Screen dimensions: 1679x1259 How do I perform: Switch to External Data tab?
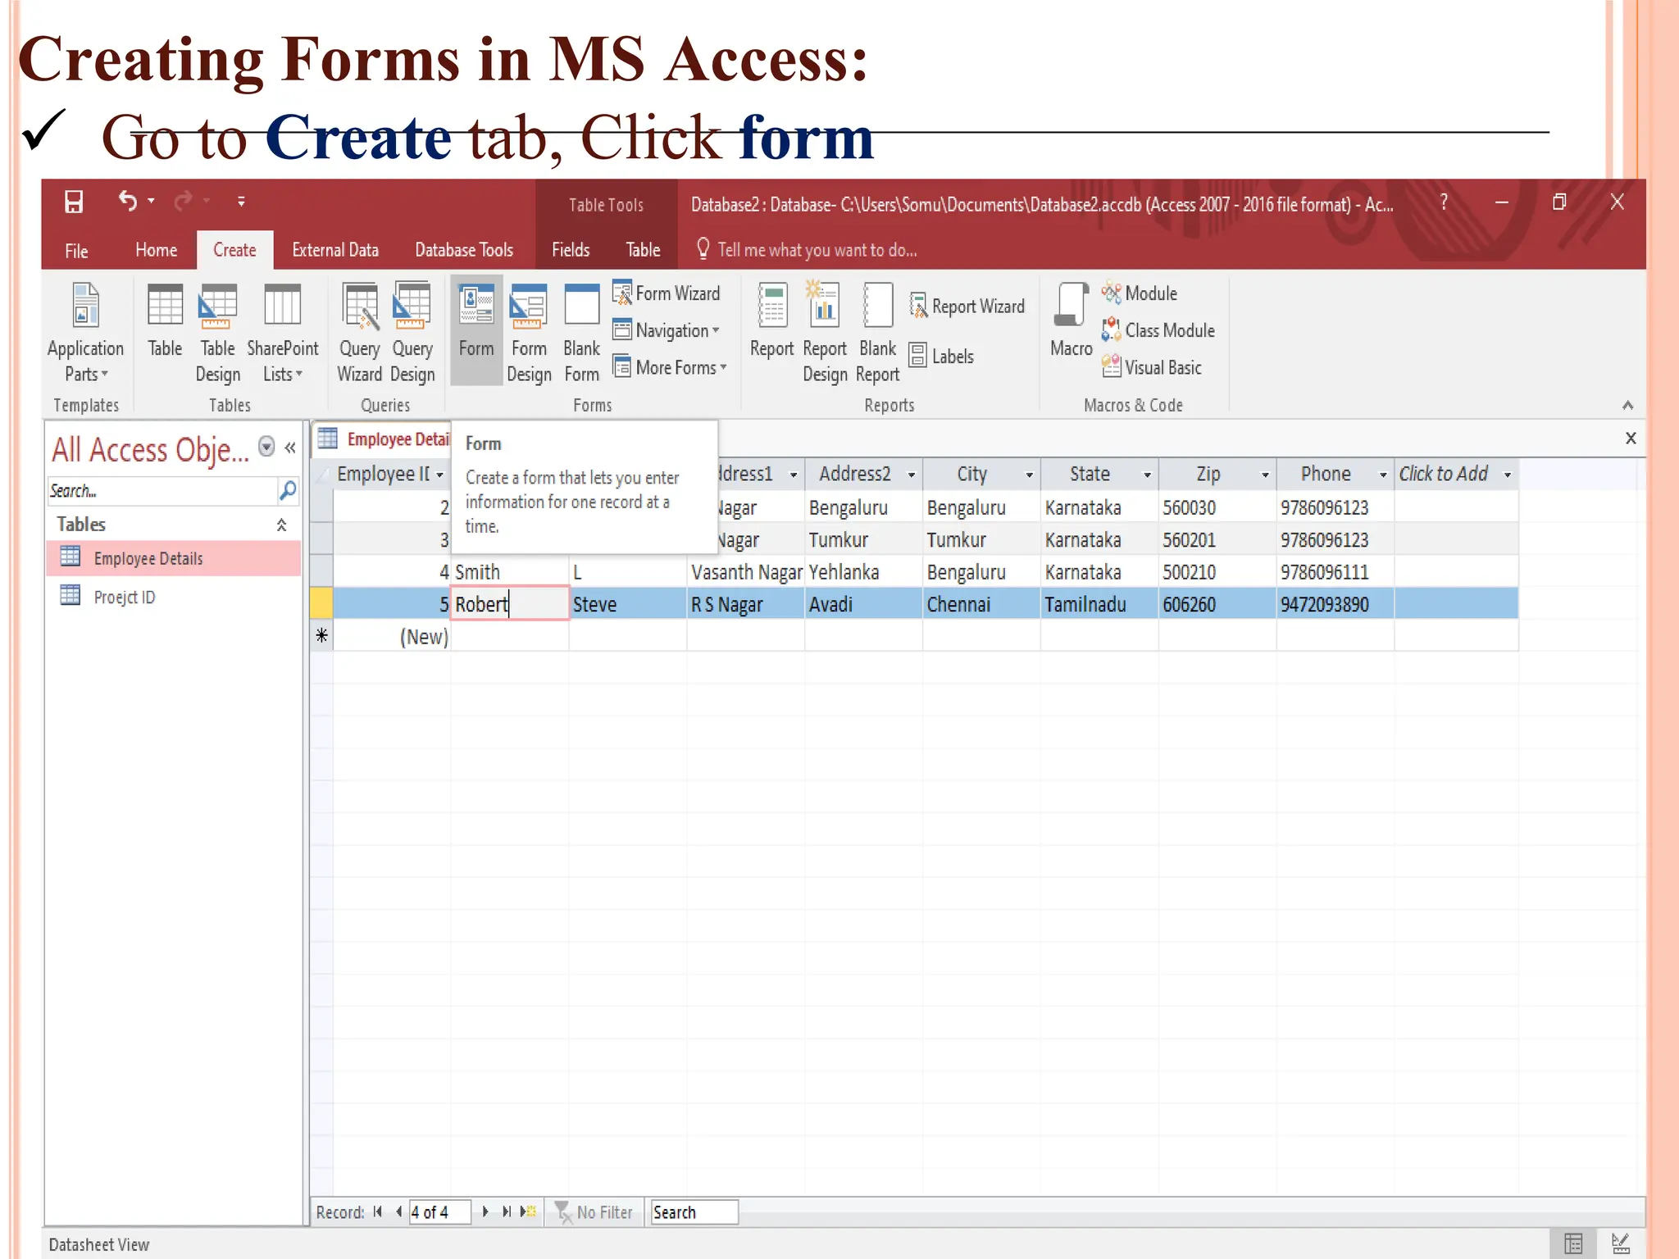click(335, 250)
